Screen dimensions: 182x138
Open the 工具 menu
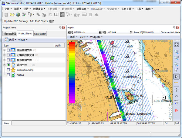point(140,9)
